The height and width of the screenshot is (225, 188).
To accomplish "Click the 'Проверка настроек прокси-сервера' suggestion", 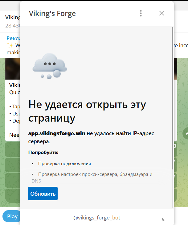I will click(92, 178).
